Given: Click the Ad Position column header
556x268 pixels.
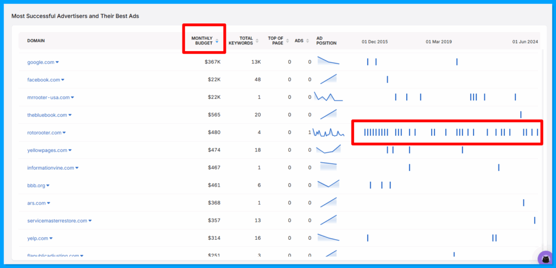Looking at the screenshot, I should point(326,40).
